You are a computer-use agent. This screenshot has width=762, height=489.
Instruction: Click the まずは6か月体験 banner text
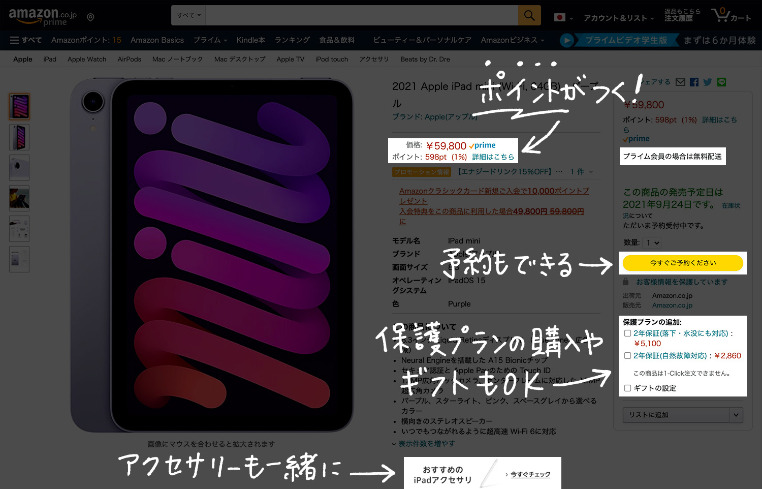coord(719,40)
